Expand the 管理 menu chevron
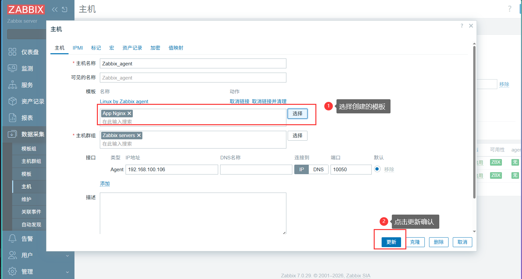Viewport: 522px width, 279px height. click(68, 272)
